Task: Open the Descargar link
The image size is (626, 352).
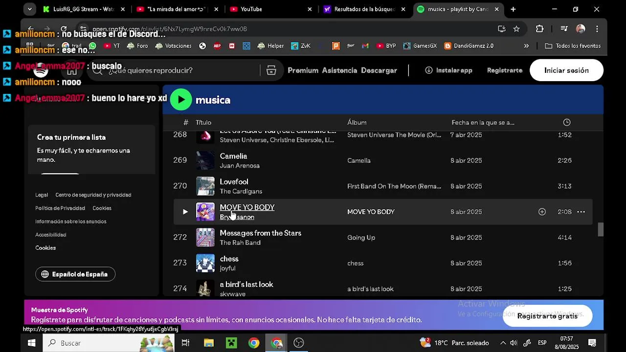Action: 379,70
